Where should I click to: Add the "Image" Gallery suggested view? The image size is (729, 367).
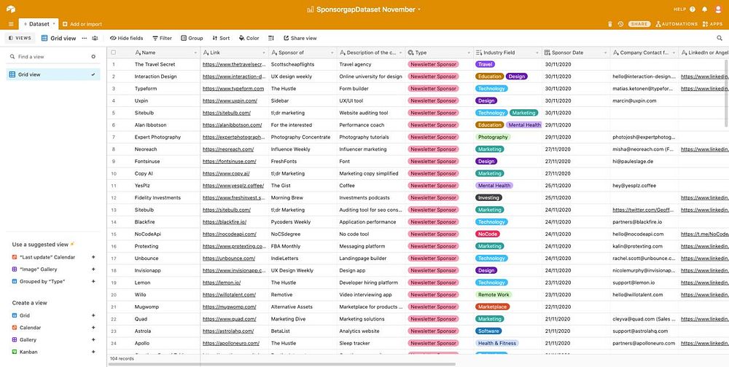(x=93, y=269)
